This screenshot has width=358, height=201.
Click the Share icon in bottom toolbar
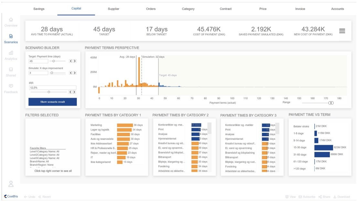click(320, 197)
